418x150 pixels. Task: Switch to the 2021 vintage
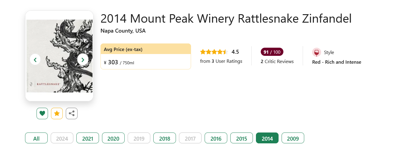click(x=88, y=138)
